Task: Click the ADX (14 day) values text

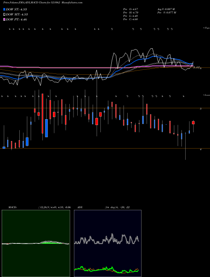Action: tap(117, 207)
